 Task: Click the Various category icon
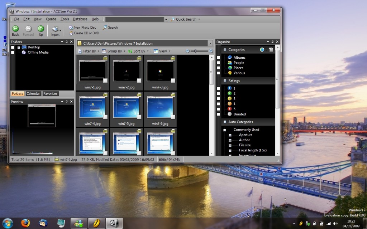tap(230, 73)
